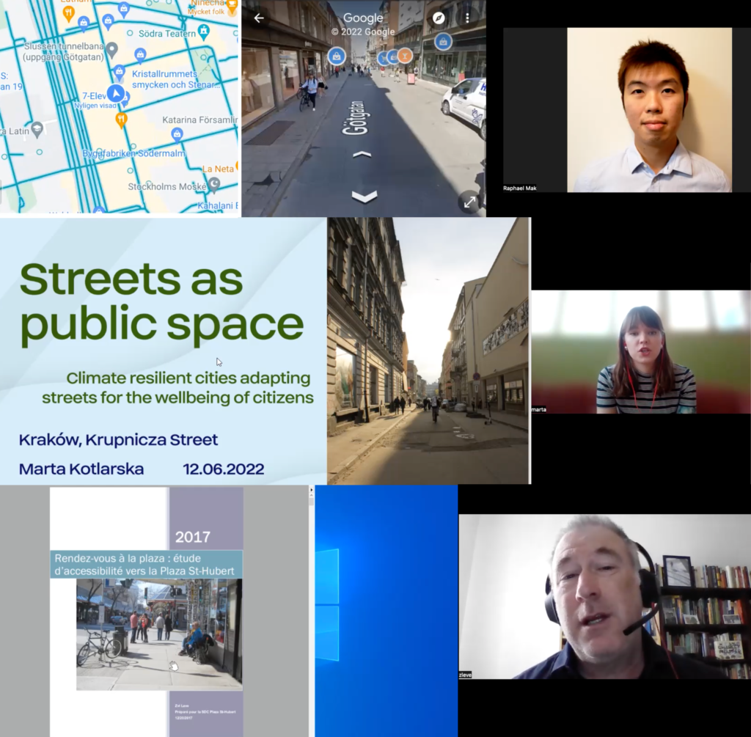The height and width of the screenshot is (737, 751).
Task: Tap the blue current-location arrow on the map
Action: tap(114, 95)
